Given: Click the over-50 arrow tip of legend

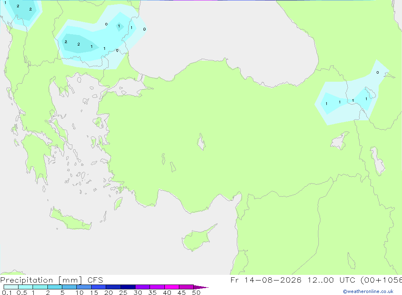Looking at the screenshot, I should click(x=201, y=287).
